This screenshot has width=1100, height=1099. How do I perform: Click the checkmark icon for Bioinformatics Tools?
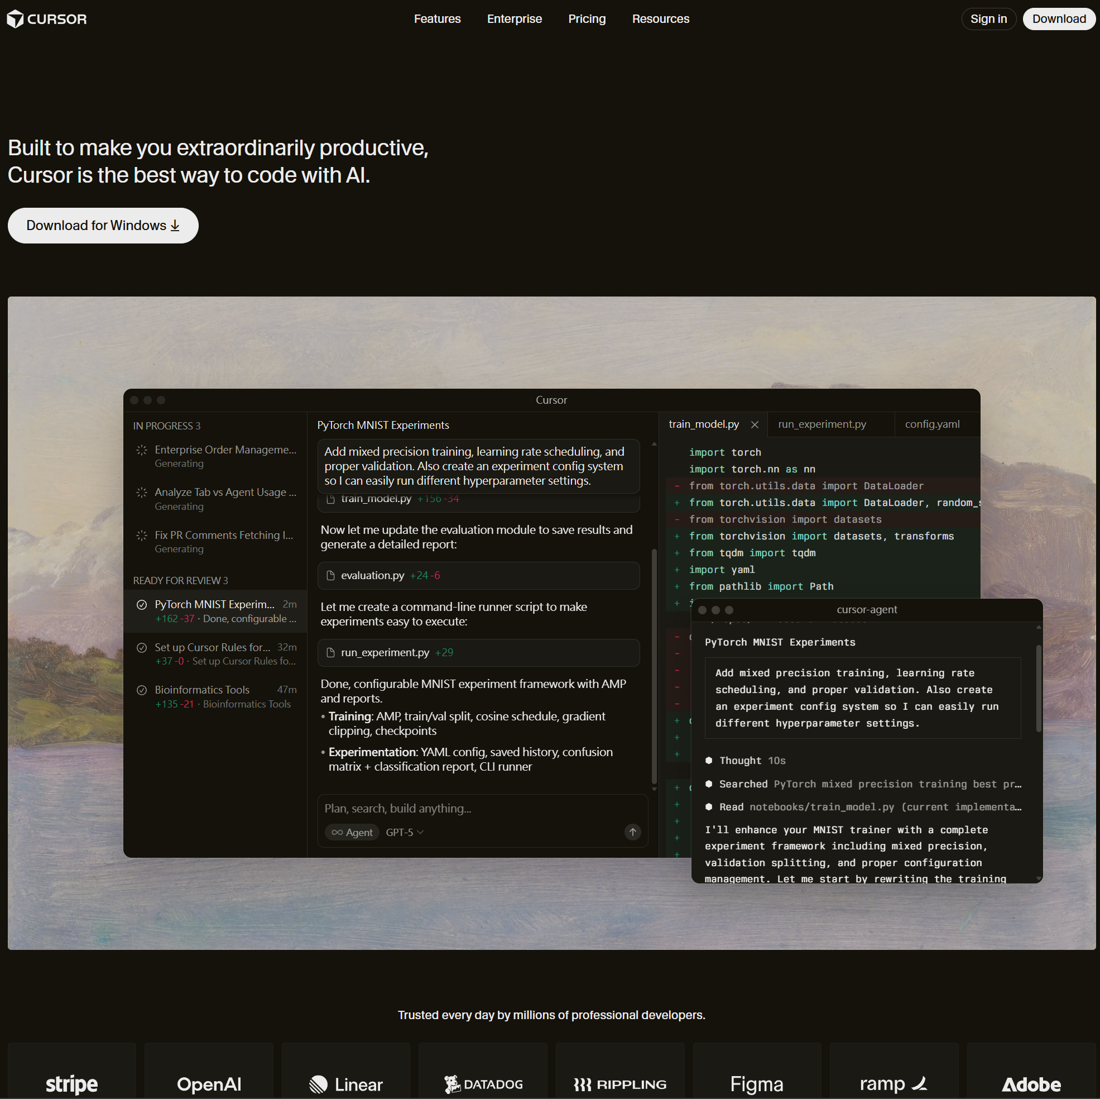pos(142,690)
